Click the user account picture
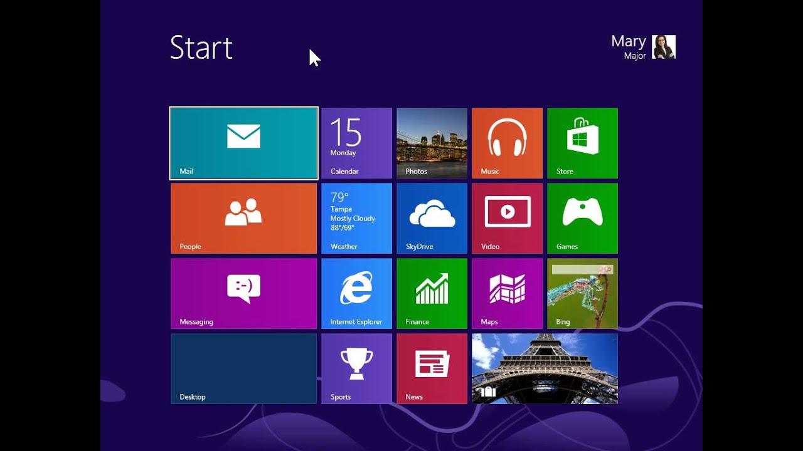This screenshot has height=451, width=803. pyautogui.click(x=664, y=47)
